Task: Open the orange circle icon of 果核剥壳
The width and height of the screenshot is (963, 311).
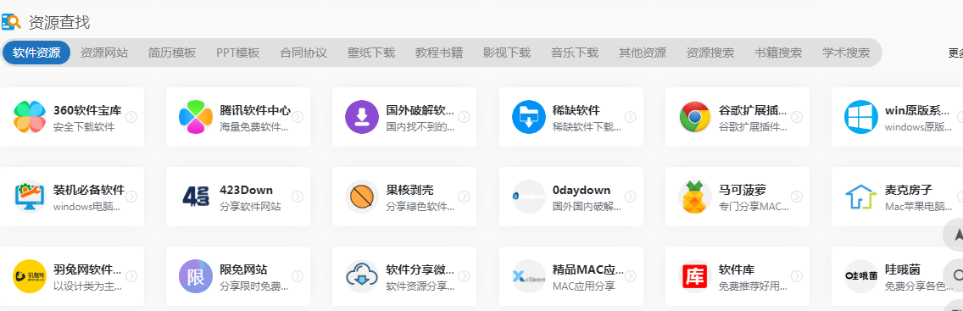Action: tap(362, 197)
